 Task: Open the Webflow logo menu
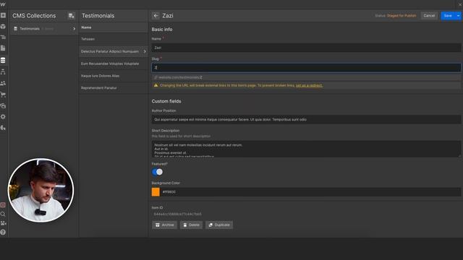point(3,4)
